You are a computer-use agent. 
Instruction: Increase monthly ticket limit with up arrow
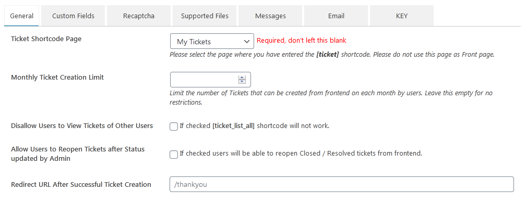(x=242, y=78)
